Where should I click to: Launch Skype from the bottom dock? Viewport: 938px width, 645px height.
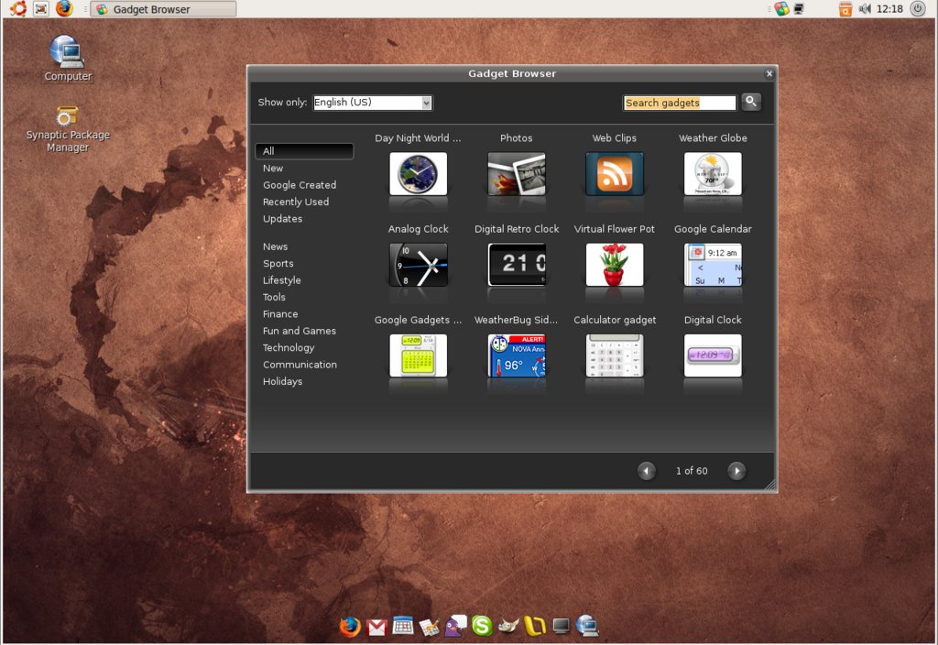[x=482, y=627]
